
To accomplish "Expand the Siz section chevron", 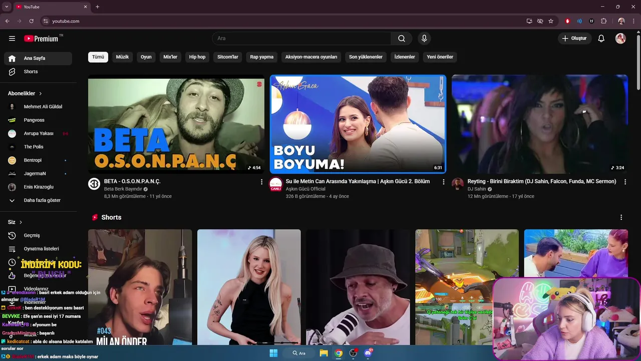I will (21, 222).
